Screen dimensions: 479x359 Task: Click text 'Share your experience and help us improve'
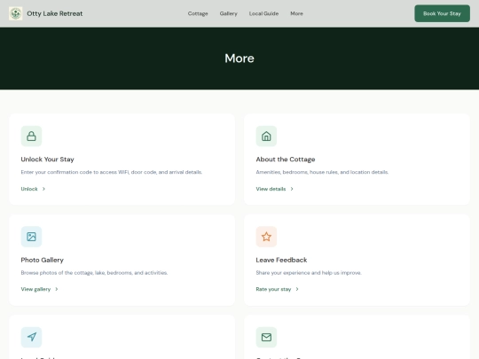[x=309, y=273]
